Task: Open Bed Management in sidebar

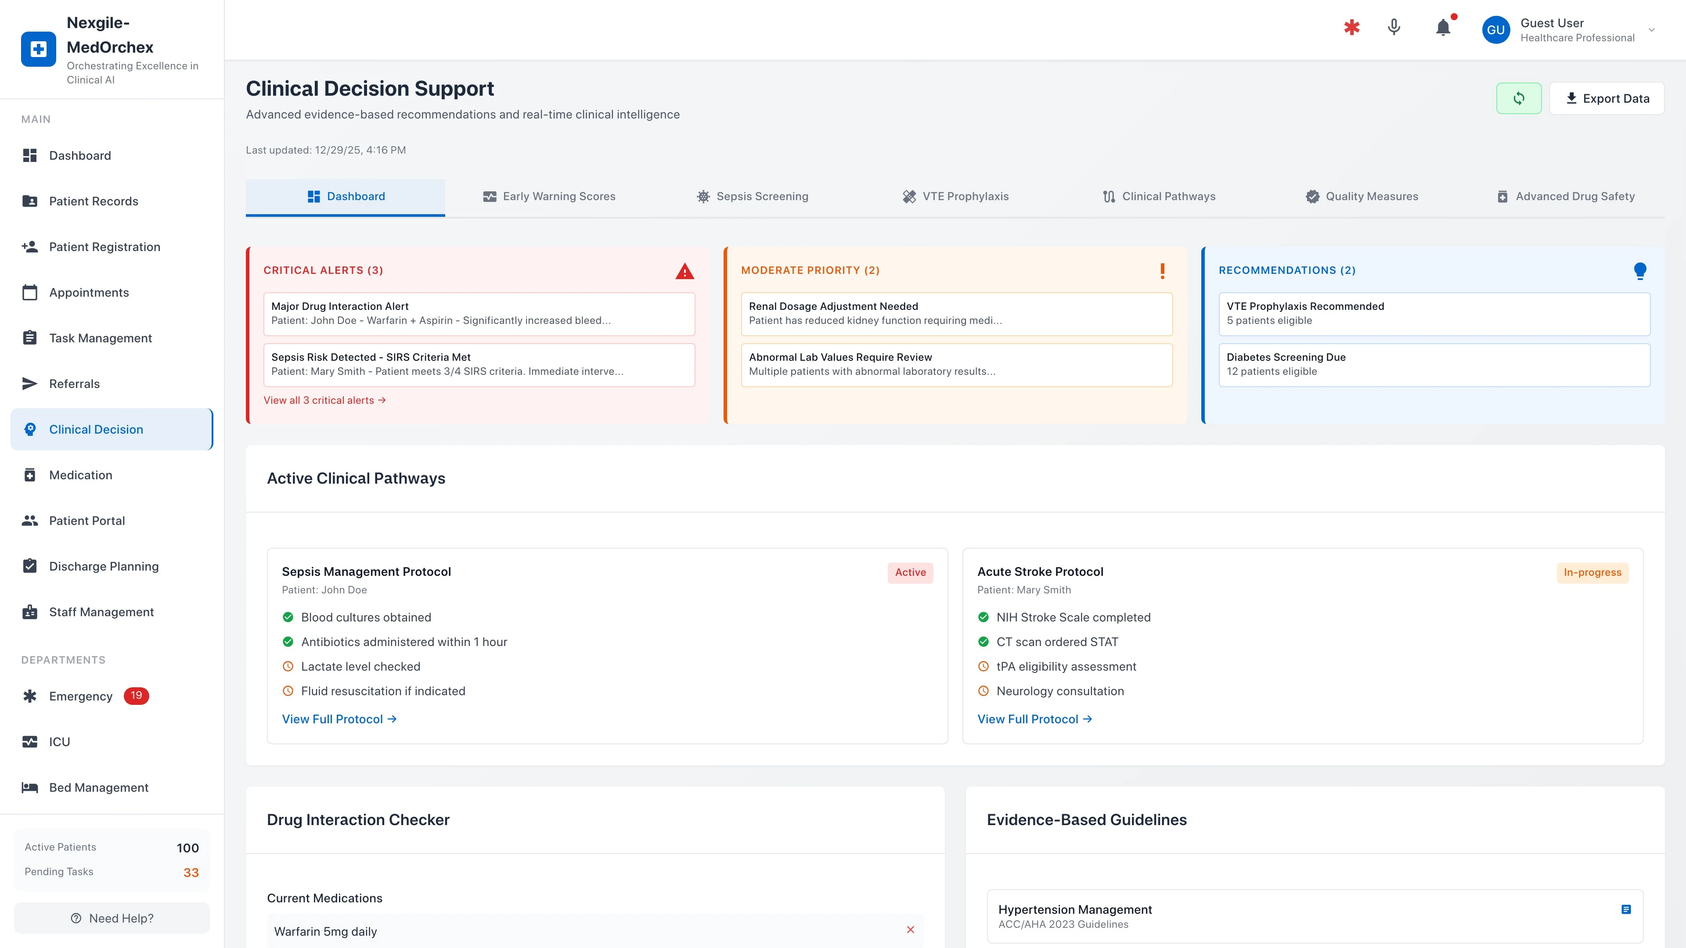Action: pyautogui.click(x=98, y=788)
